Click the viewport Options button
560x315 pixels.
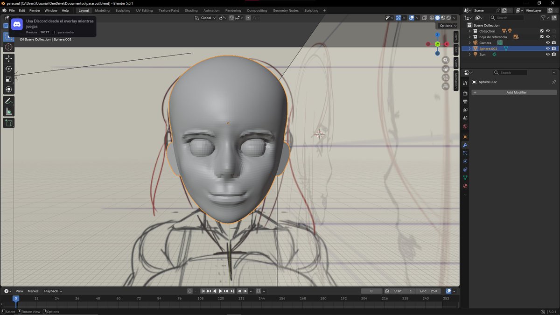pyautogui.click(x=448, y=26)
